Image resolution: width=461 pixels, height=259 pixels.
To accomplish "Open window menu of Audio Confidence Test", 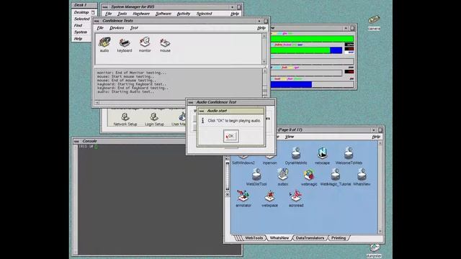I will [x=190, y=102].
